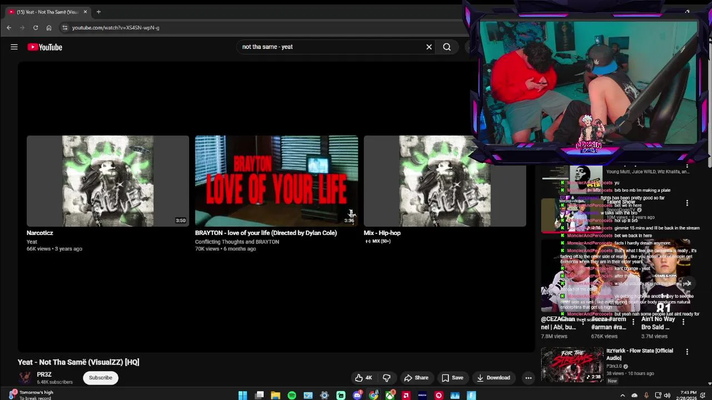Open File Explorer from the taskbar
Image resolution: width=712 pixels, height=400 pixels.
click(x=275, y=395)
